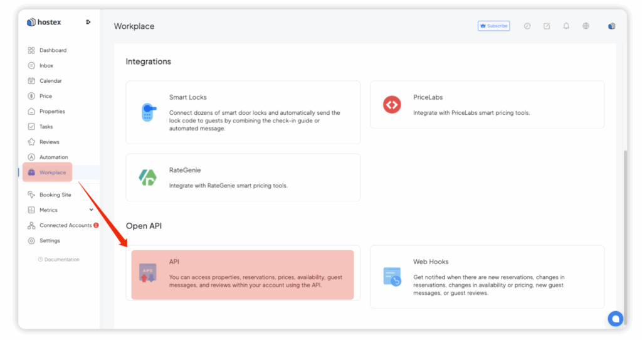Image resolution: width=642 pixels, height=340 pixels.
Task: Click the RateGenie green logo icon
Action: [x=148, y=178]
